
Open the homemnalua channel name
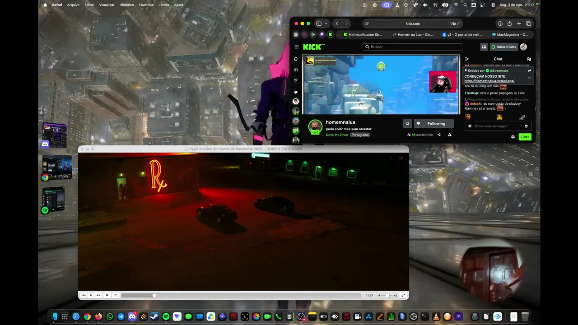pyautogui.click(x=340, y=122)
